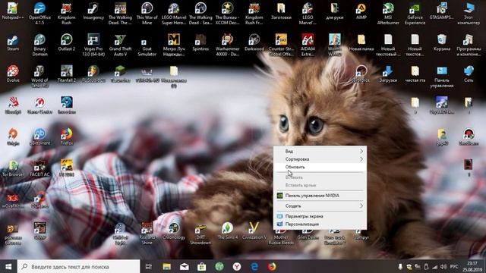486x273 pixels.
Task: Open Панель управления NVIDIA from context menu
Action: tap(320, 196)
